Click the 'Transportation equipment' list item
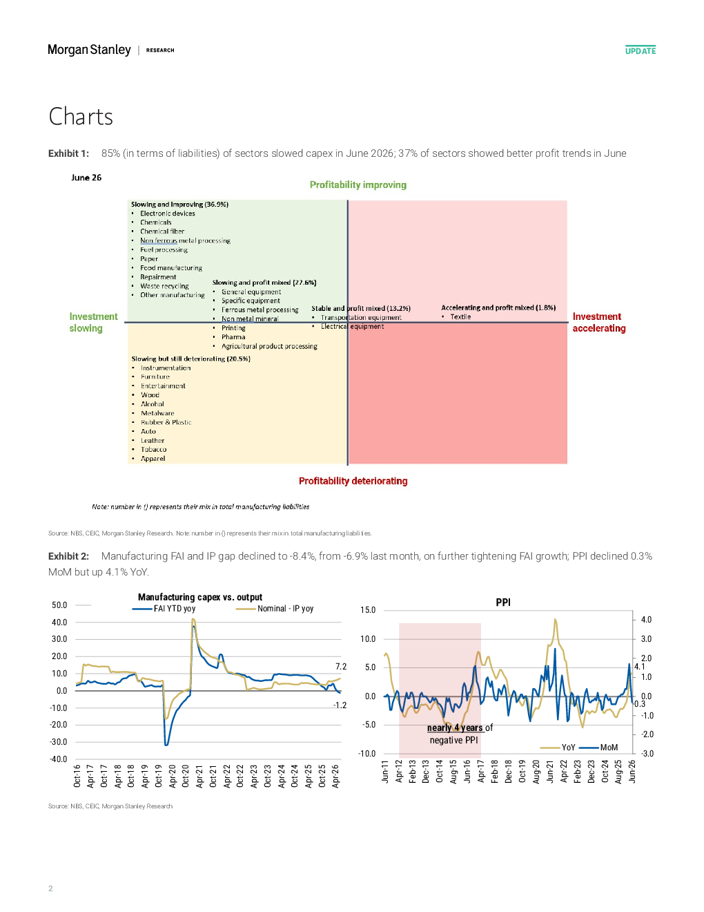Viewport: 704px width, 912px height. (361, 317)
